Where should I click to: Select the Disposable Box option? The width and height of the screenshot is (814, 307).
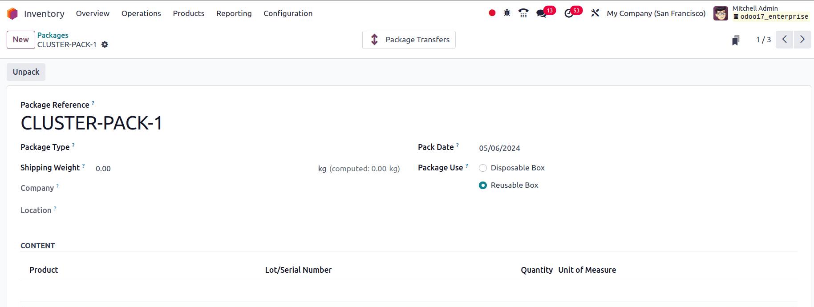coord(483,168)
